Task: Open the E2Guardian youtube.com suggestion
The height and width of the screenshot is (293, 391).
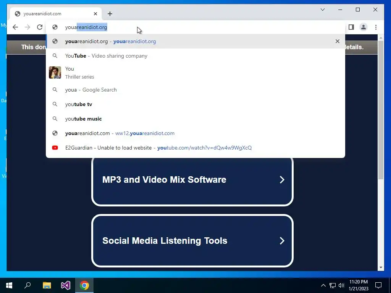Action: click(195, 148)
